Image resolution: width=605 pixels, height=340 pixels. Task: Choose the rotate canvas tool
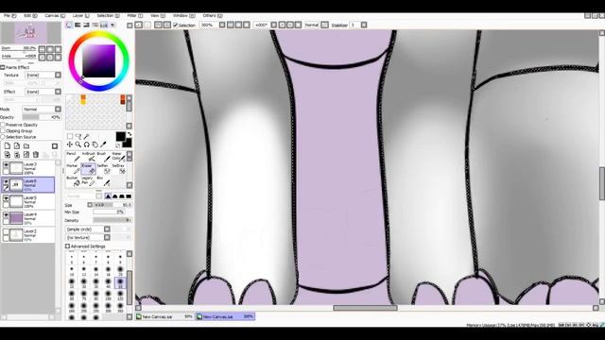[x=86, y=144]
